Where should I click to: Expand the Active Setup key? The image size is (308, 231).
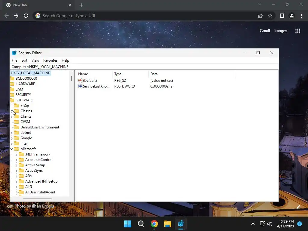tap(16, 165)
